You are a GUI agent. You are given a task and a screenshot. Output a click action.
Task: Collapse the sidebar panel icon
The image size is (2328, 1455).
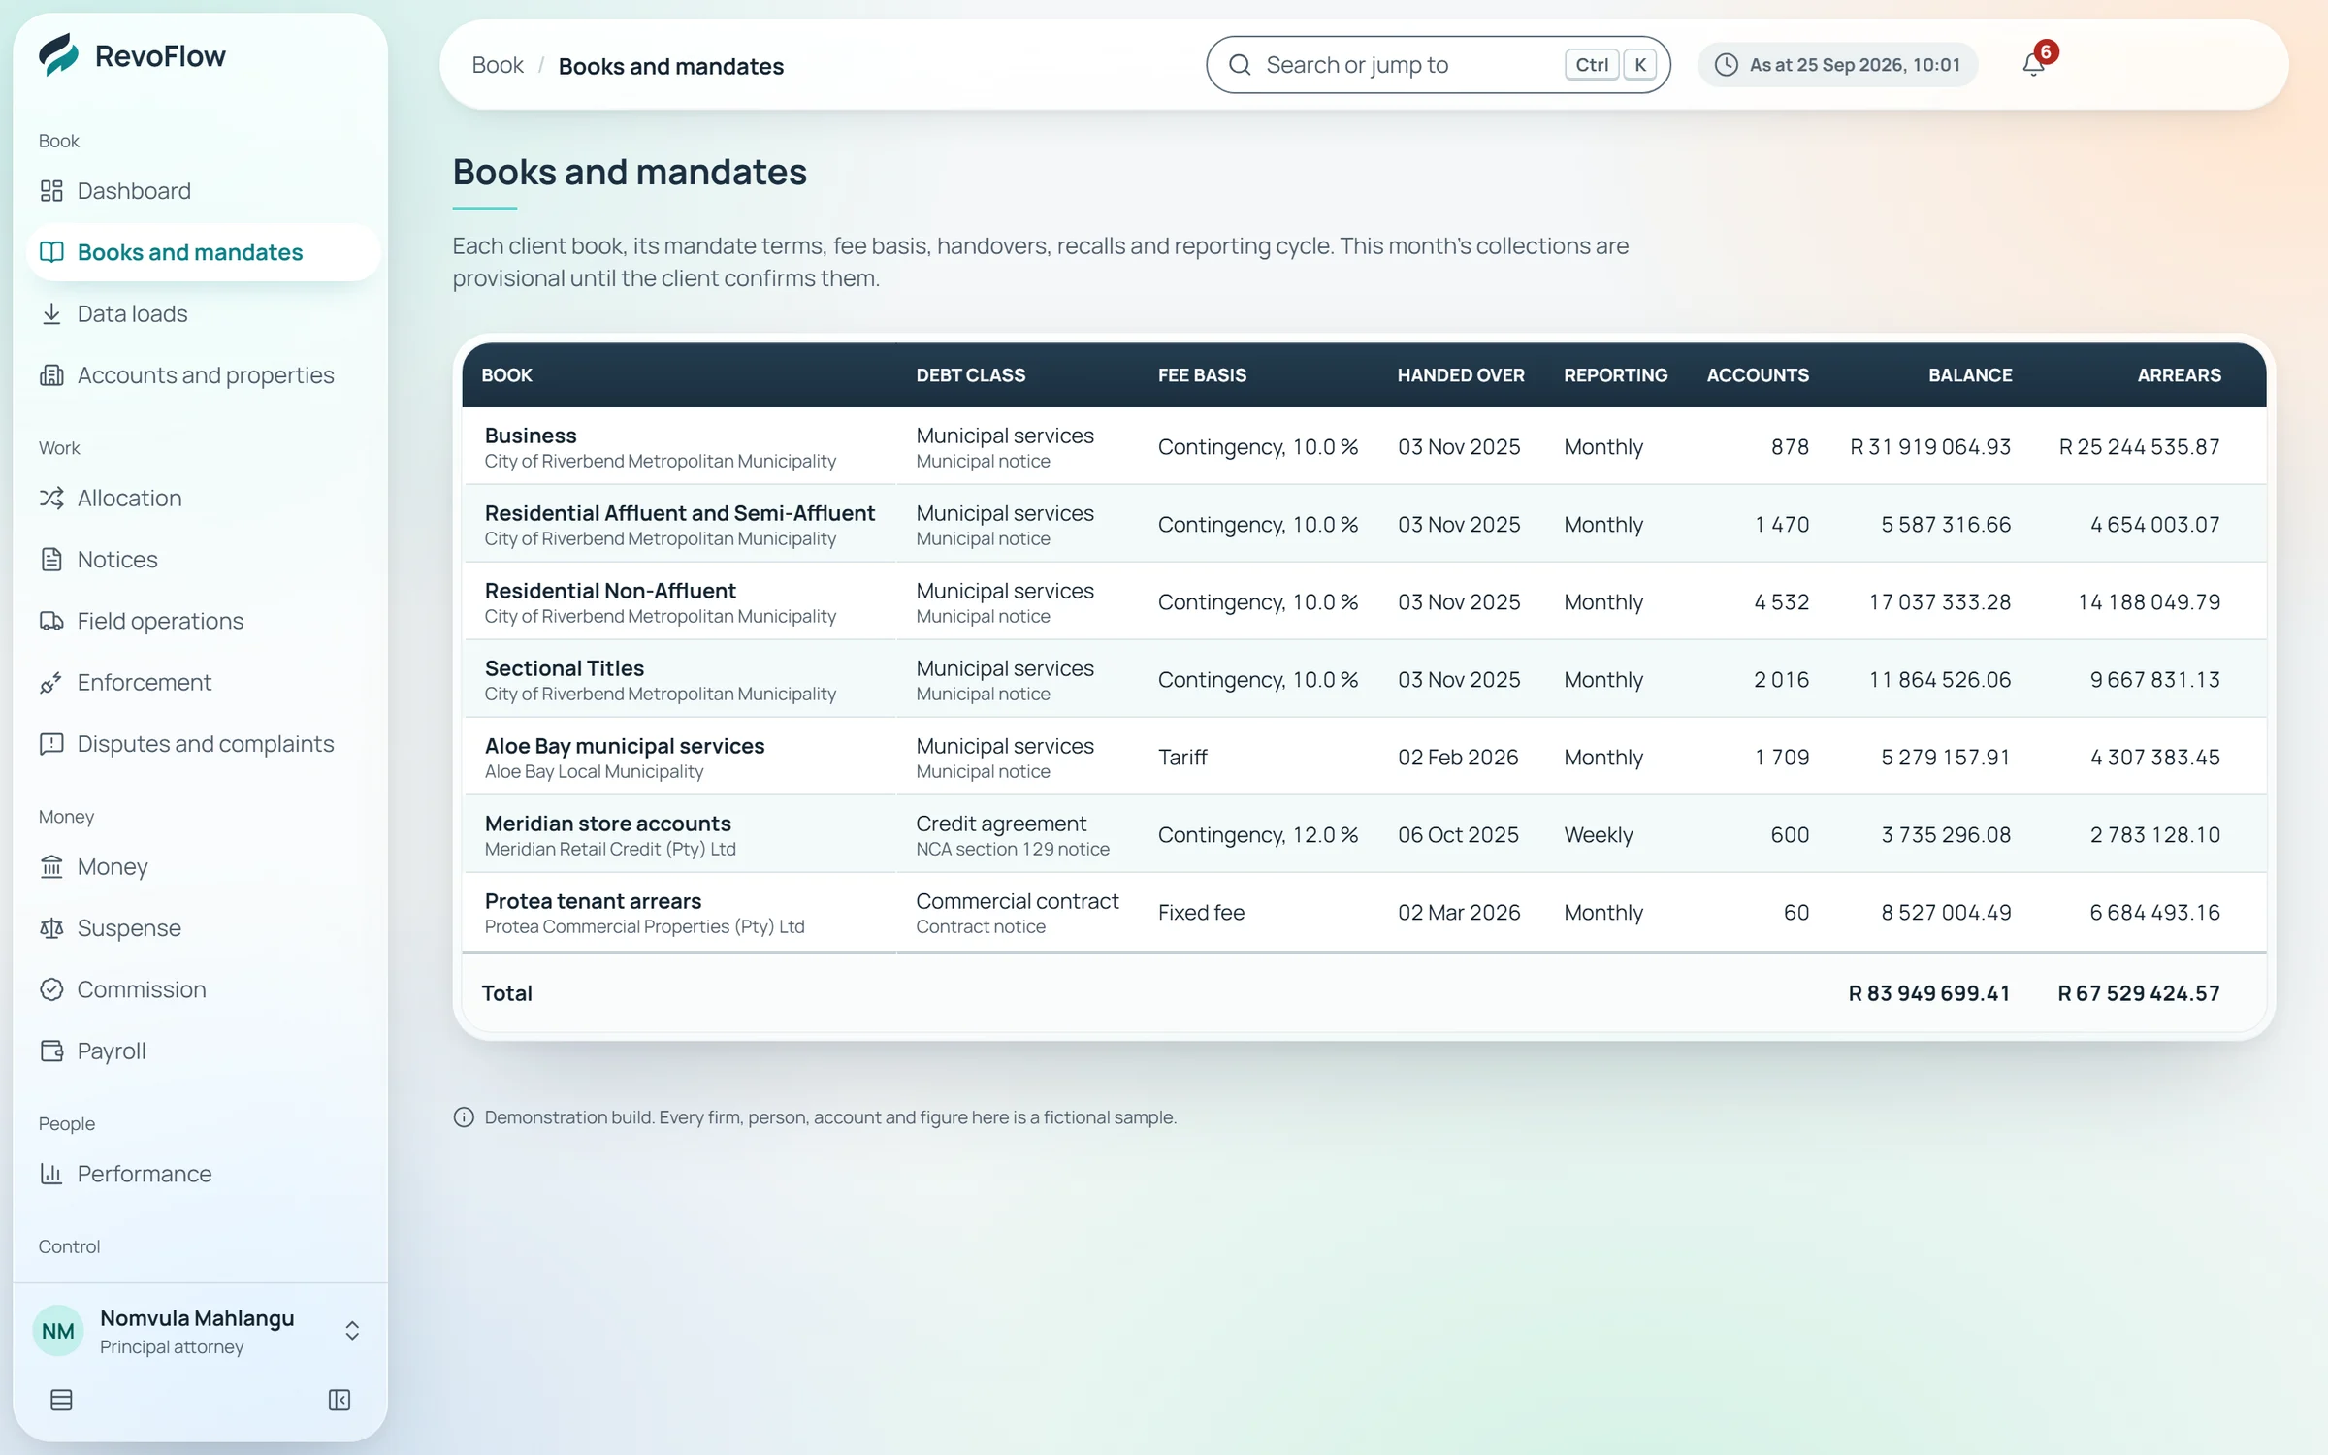[x=339, y=1400]
